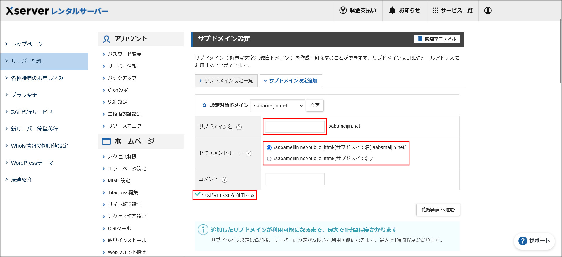This screenshot has width=562, height=257.
Task: Open バックアップ link
Action: point(122,78)
